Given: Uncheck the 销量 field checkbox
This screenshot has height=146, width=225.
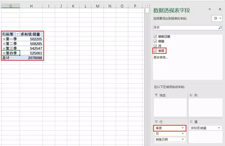Looking at the screenshot, I should click(x=155, y=41).
